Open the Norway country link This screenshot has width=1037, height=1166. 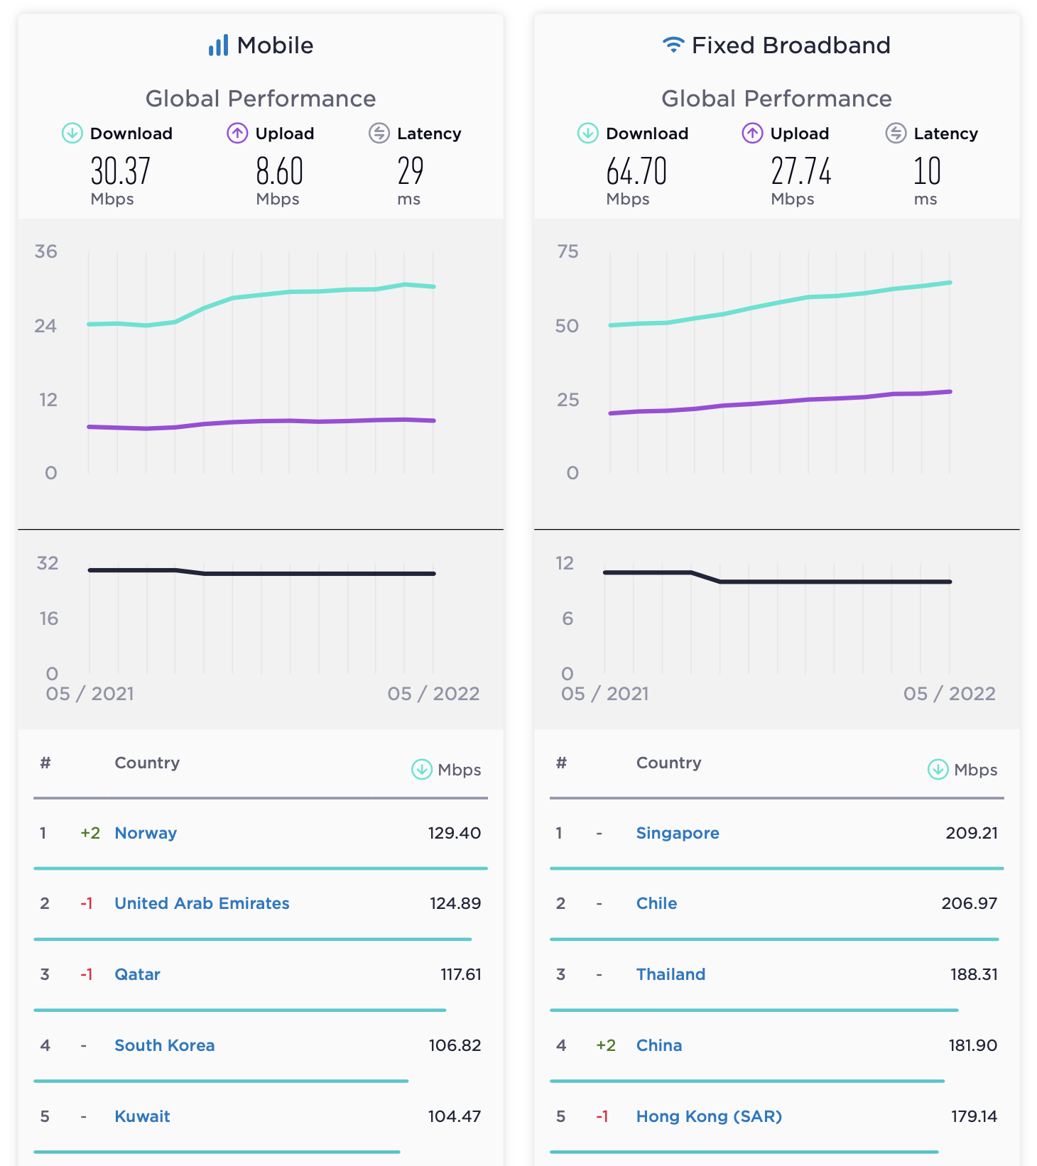click(x=146, y=833)
